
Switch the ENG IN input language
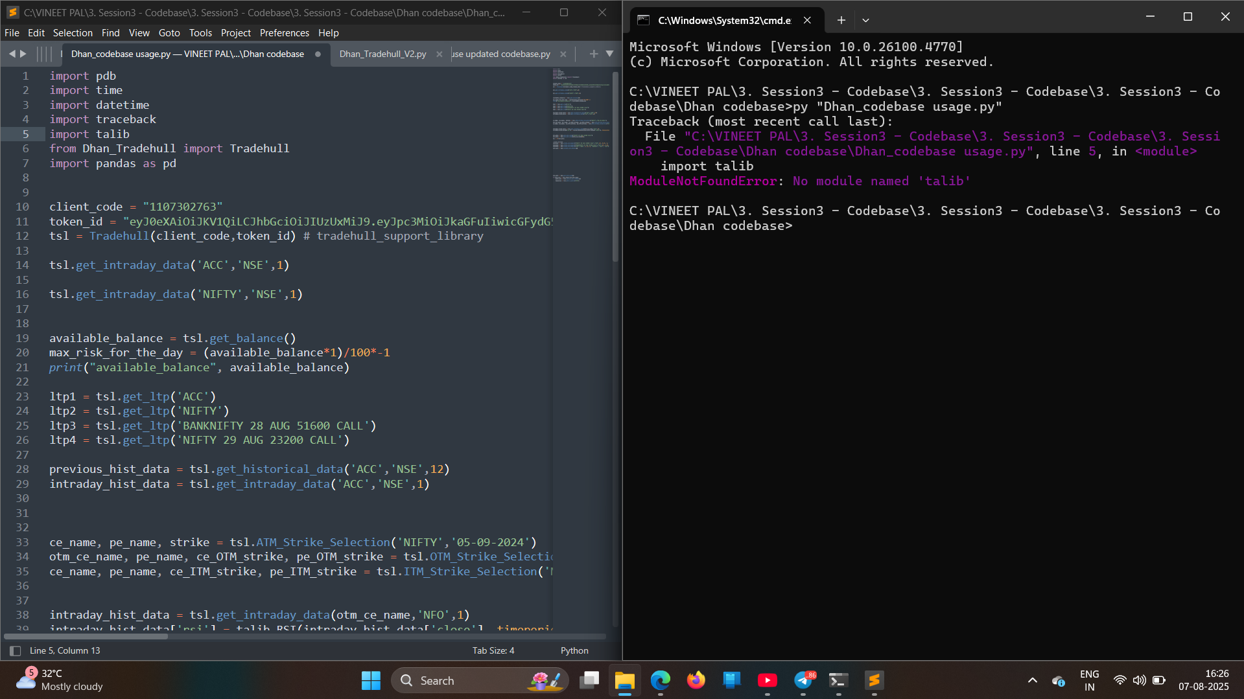[1089, 680]
